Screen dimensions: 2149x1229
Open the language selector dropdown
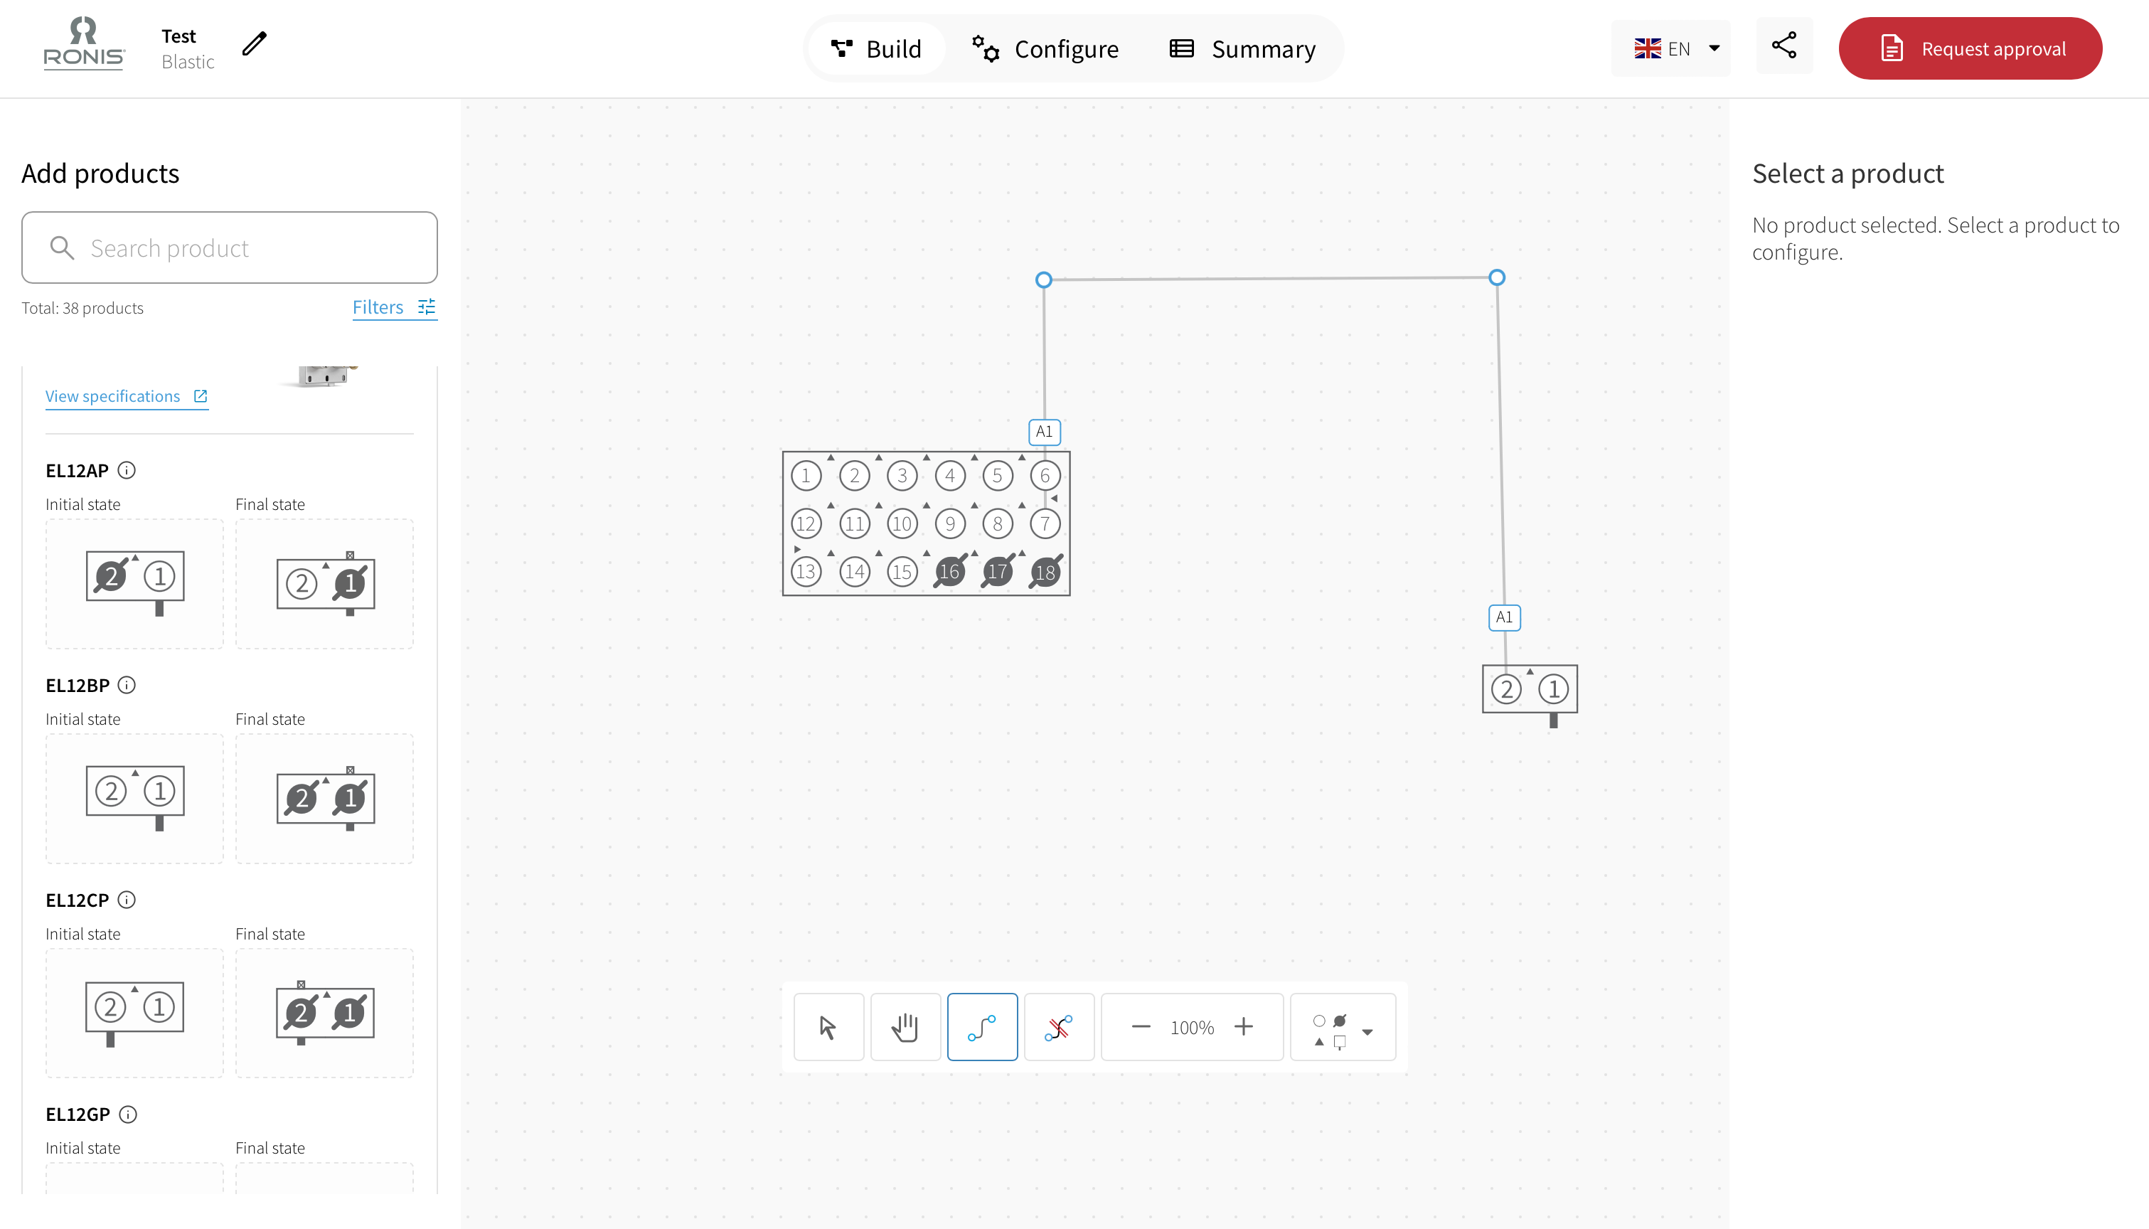[1670, 48]
